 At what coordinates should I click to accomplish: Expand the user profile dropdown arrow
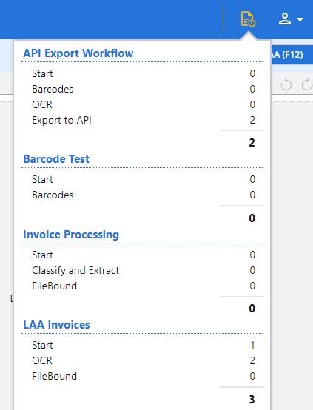300,19
